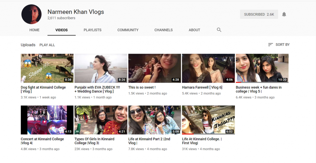Click the '2,611 subscribers' text
This screenshot has height=163, width=316.
tap(61, 18)
